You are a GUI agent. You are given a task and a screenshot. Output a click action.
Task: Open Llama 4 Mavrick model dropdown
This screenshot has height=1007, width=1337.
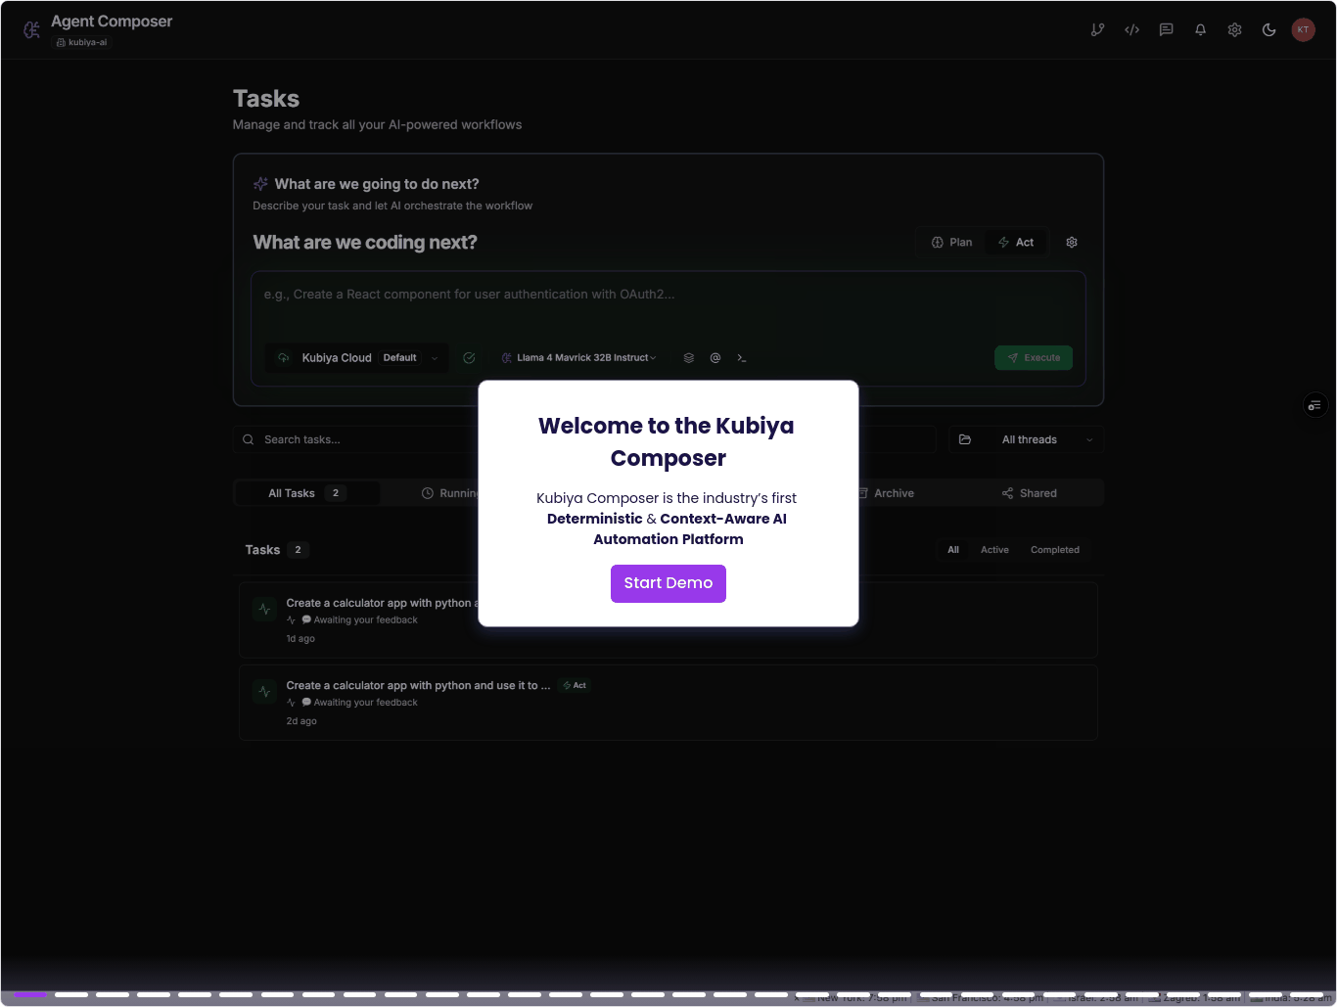(x=578, y=358)
